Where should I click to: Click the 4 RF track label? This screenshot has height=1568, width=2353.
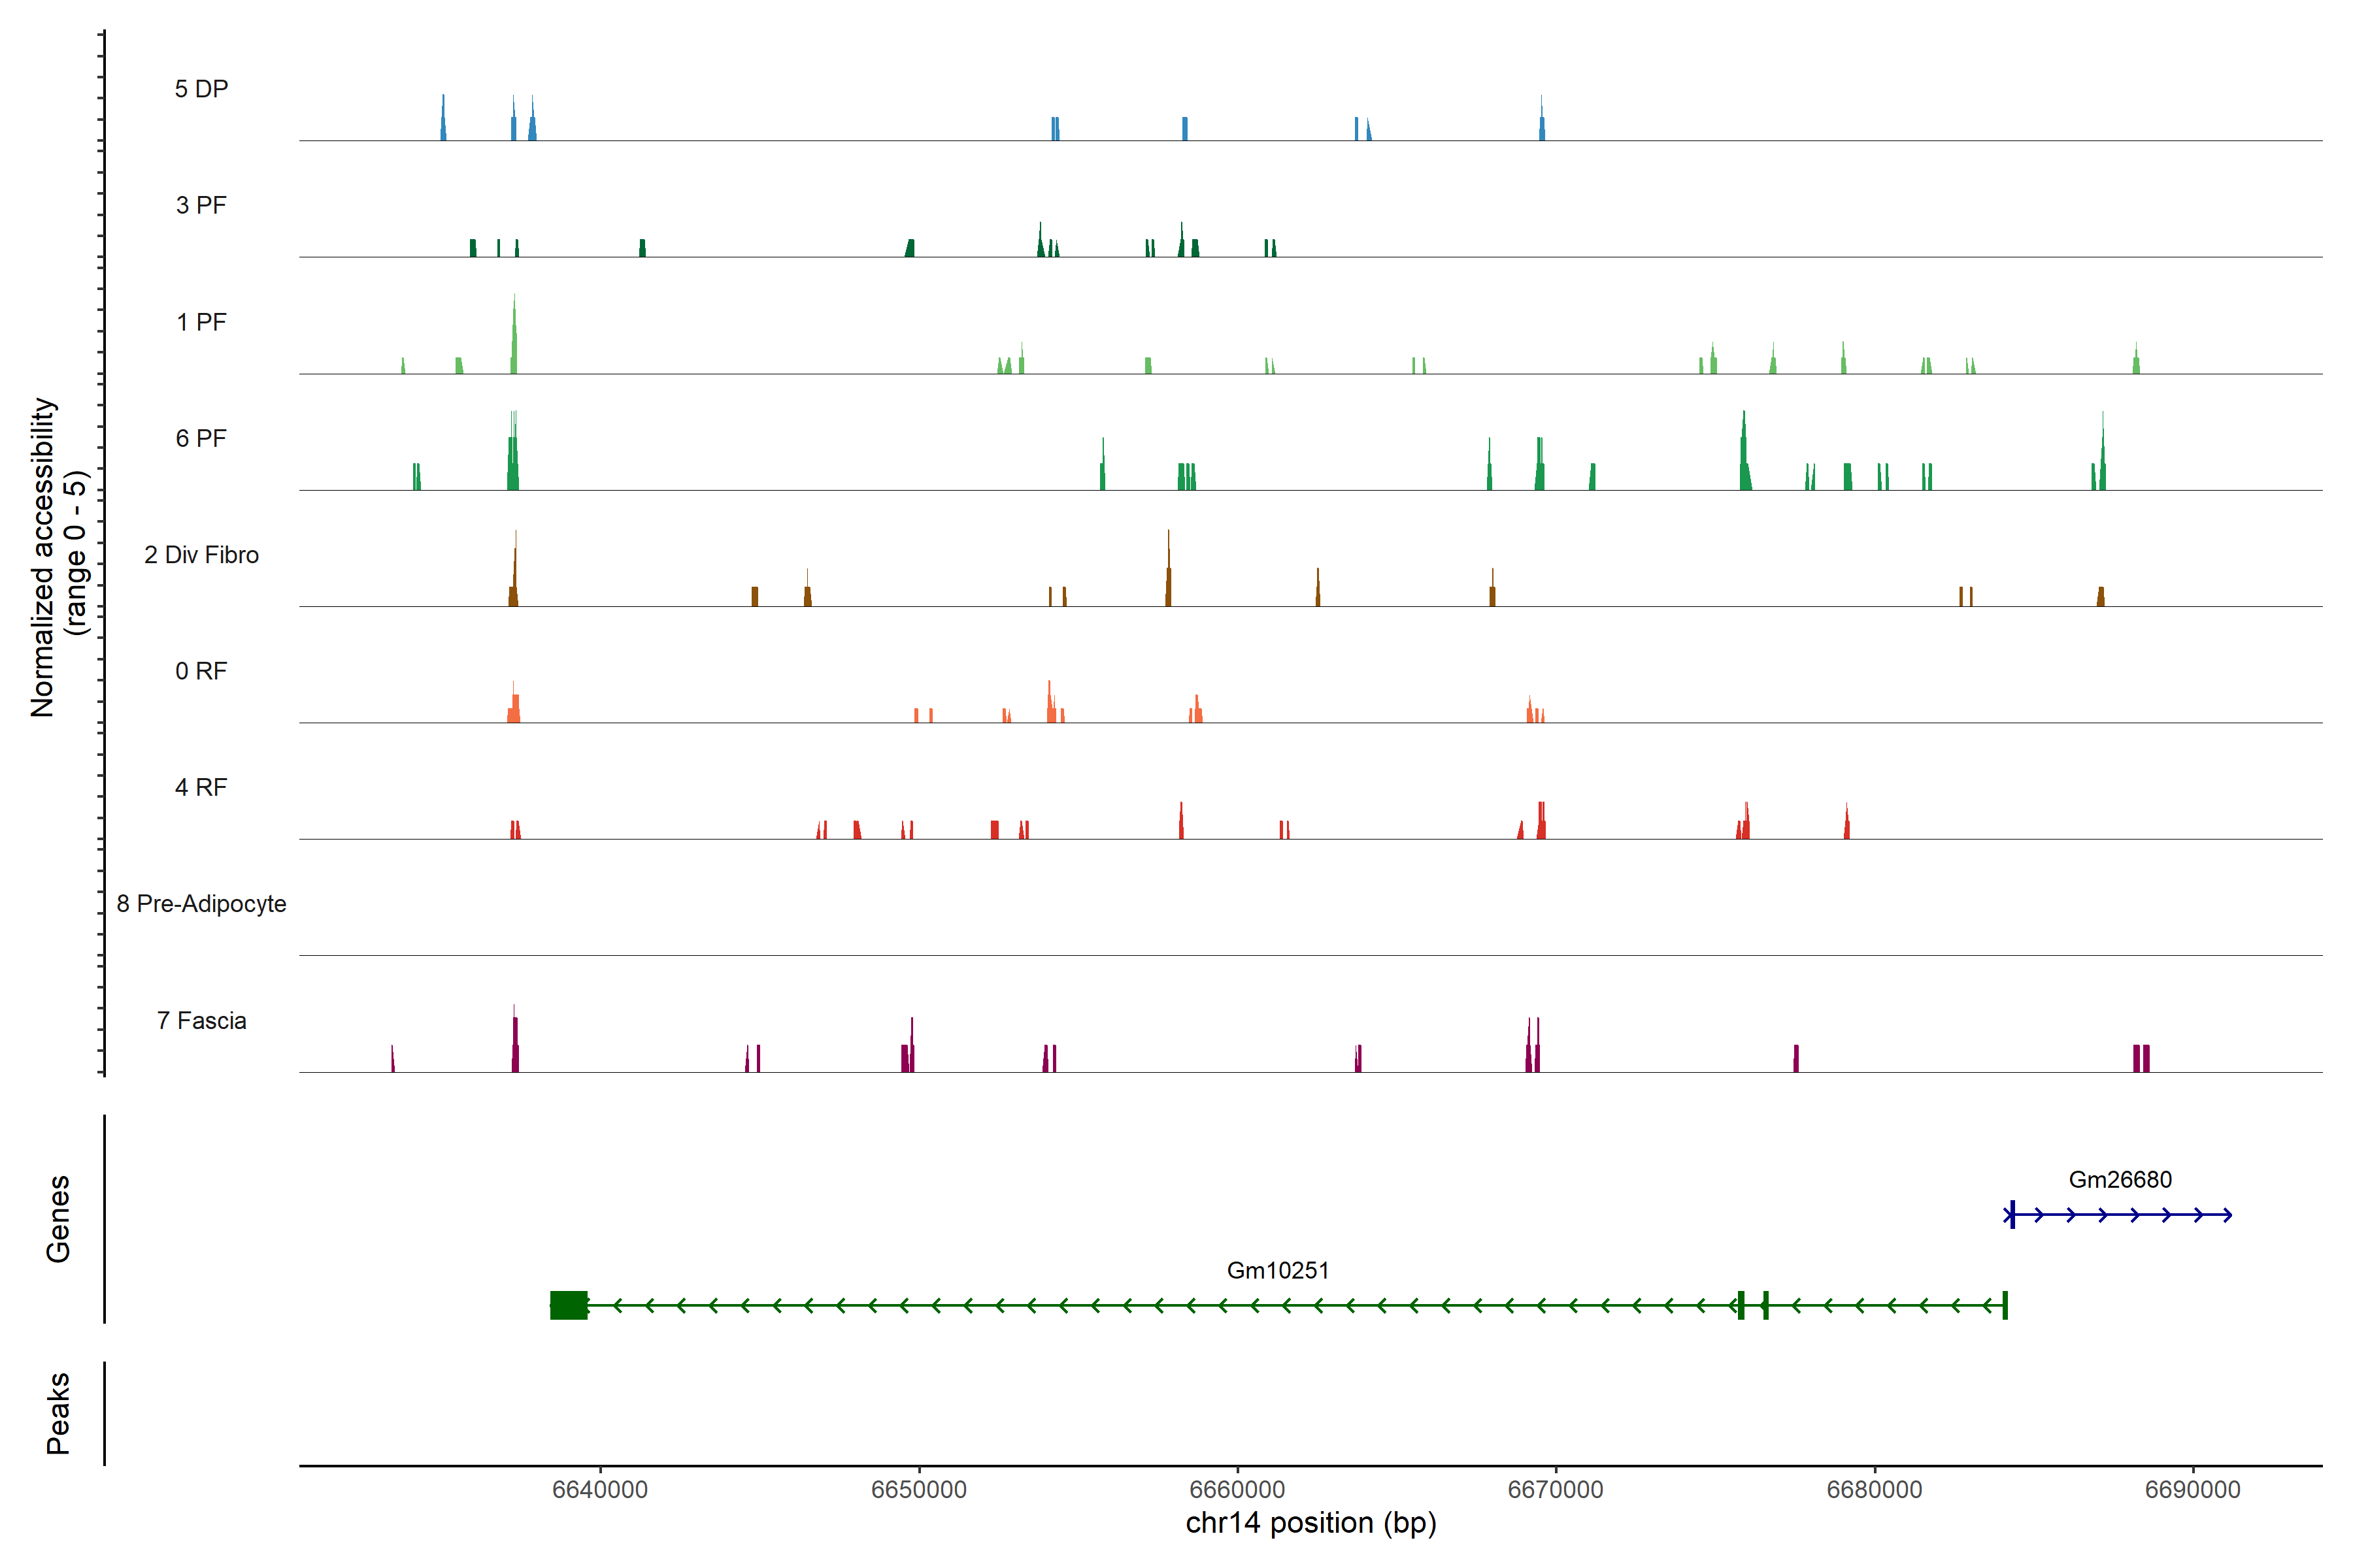(201, 787)
